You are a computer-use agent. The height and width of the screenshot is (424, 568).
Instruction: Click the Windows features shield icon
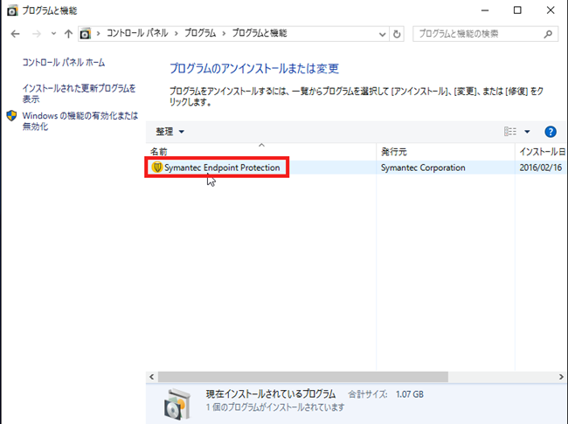tap(11, 116)
